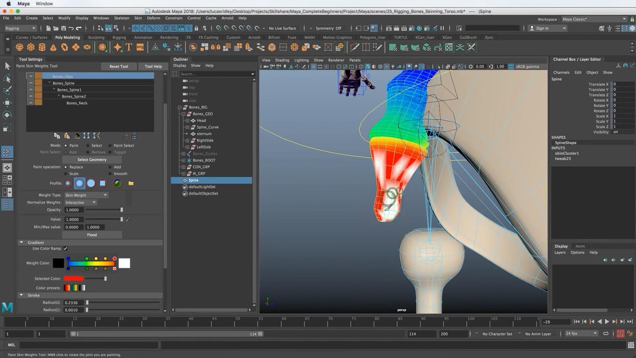Activate the arrow Select tool in toolbox
The image size is (636, 358).
(7, 66)
